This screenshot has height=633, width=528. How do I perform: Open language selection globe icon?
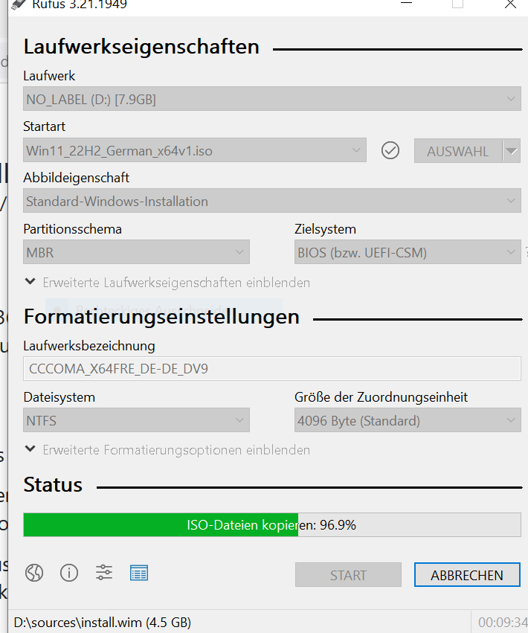pos(34,573)
